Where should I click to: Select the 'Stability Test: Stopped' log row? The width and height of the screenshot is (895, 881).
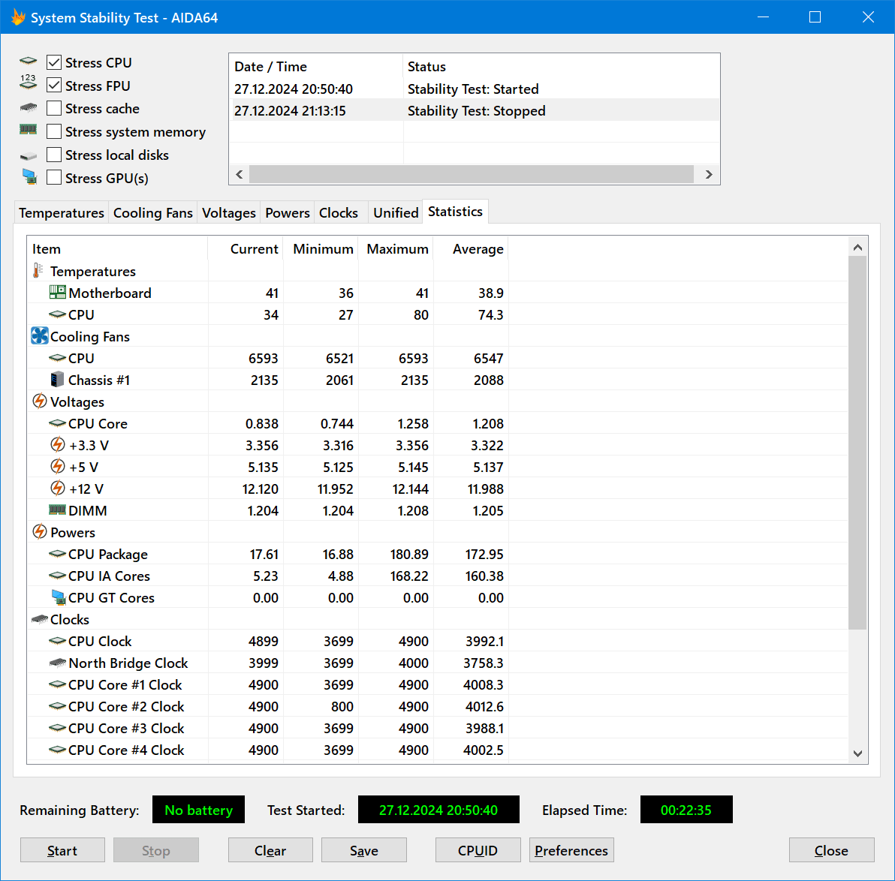tap(474, 111)
